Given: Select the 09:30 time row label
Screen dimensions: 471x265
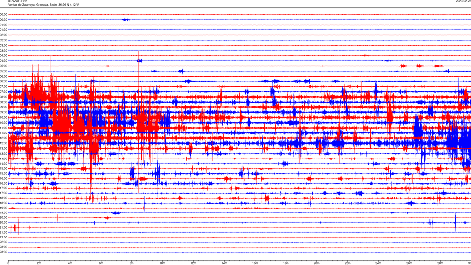Looking at the screenshot, I should [x=3, y=112].
